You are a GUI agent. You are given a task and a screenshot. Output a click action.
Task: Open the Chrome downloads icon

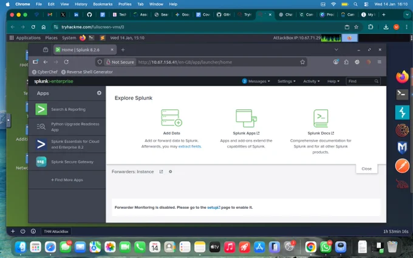pyautogui.click(x=386, y=27)
